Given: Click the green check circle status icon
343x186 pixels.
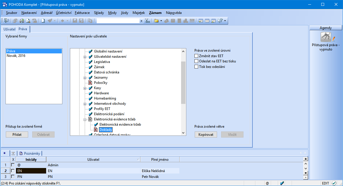Looking at the screenshot, I should tap(334, 183).
